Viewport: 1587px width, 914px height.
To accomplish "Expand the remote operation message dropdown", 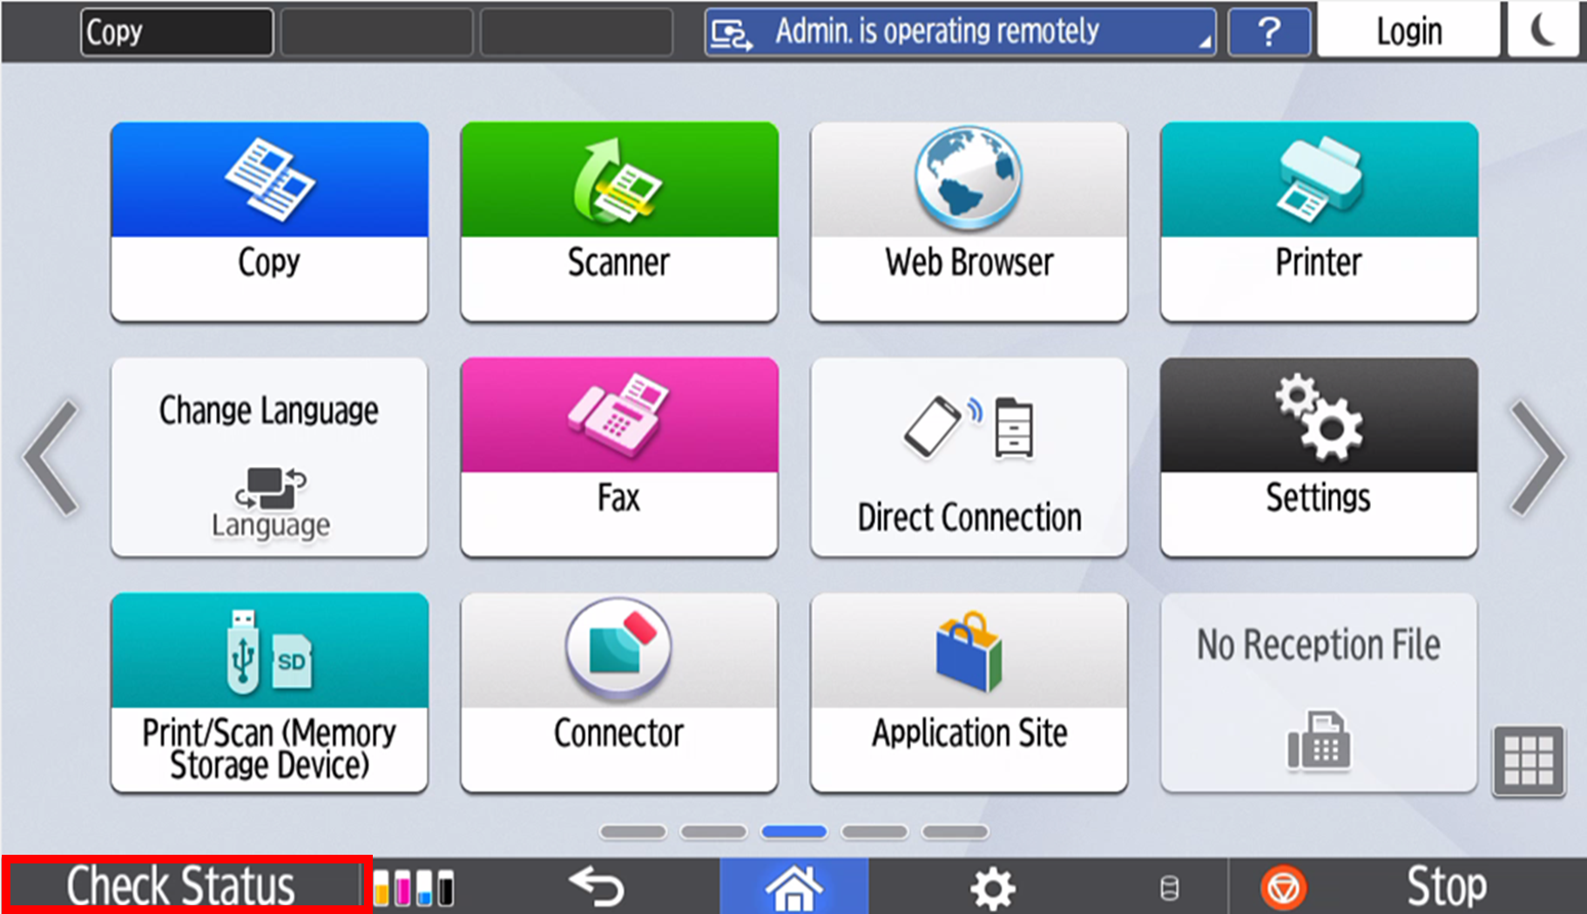I will 960,32.
